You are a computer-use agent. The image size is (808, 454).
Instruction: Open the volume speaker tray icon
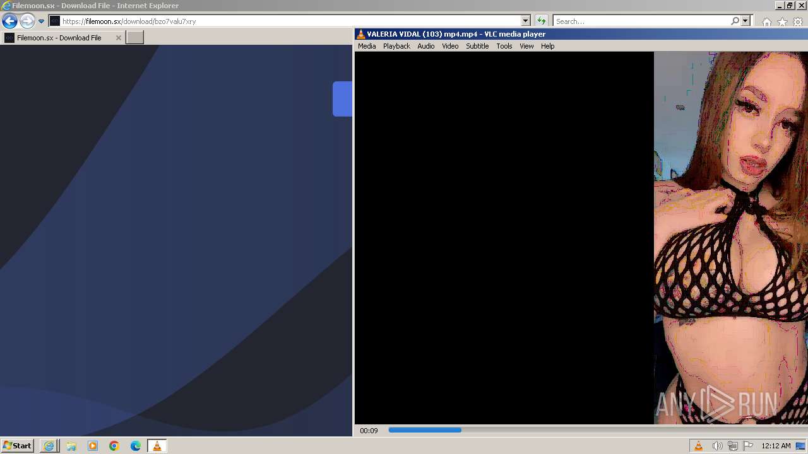717,446
